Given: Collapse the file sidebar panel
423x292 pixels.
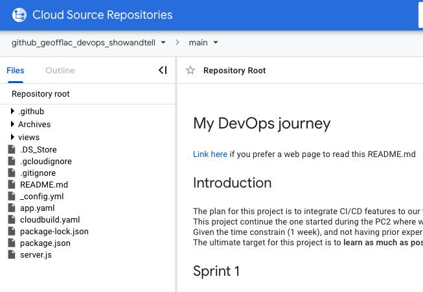Looking at the screenshot, I should click(163, 70).
